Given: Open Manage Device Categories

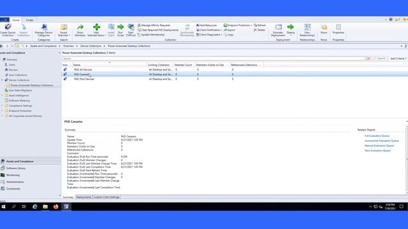Looking at the screenshot, I should 44,30.
